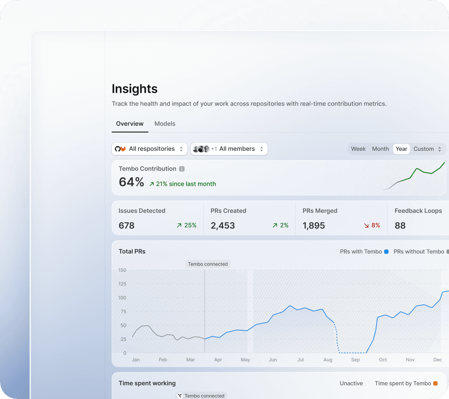Image resolution: width=449 pixels, height=399 pixels.
Task: Click the Time spent by Tembo legend label
Action: pos(403,383)
